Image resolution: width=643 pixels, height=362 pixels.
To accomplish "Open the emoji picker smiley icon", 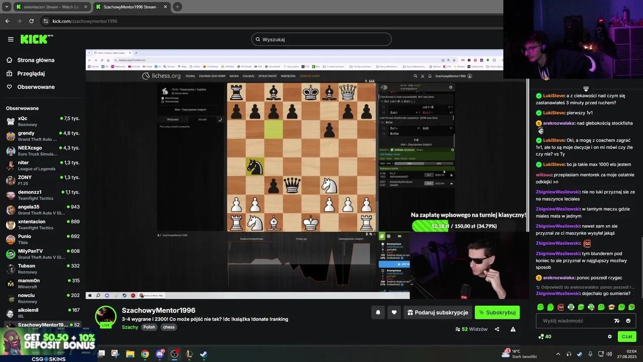I will click(x=628, y=321).
